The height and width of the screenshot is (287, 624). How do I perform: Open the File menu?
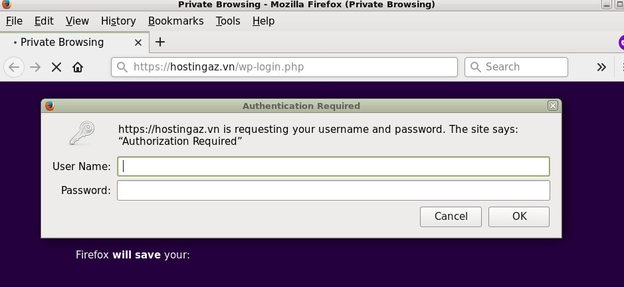coord(15,21)
